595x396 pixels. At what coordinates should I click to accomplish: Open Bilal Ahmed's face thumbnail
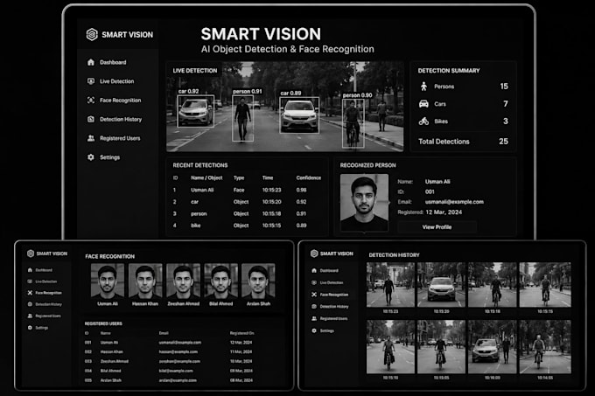pos(220,281)
